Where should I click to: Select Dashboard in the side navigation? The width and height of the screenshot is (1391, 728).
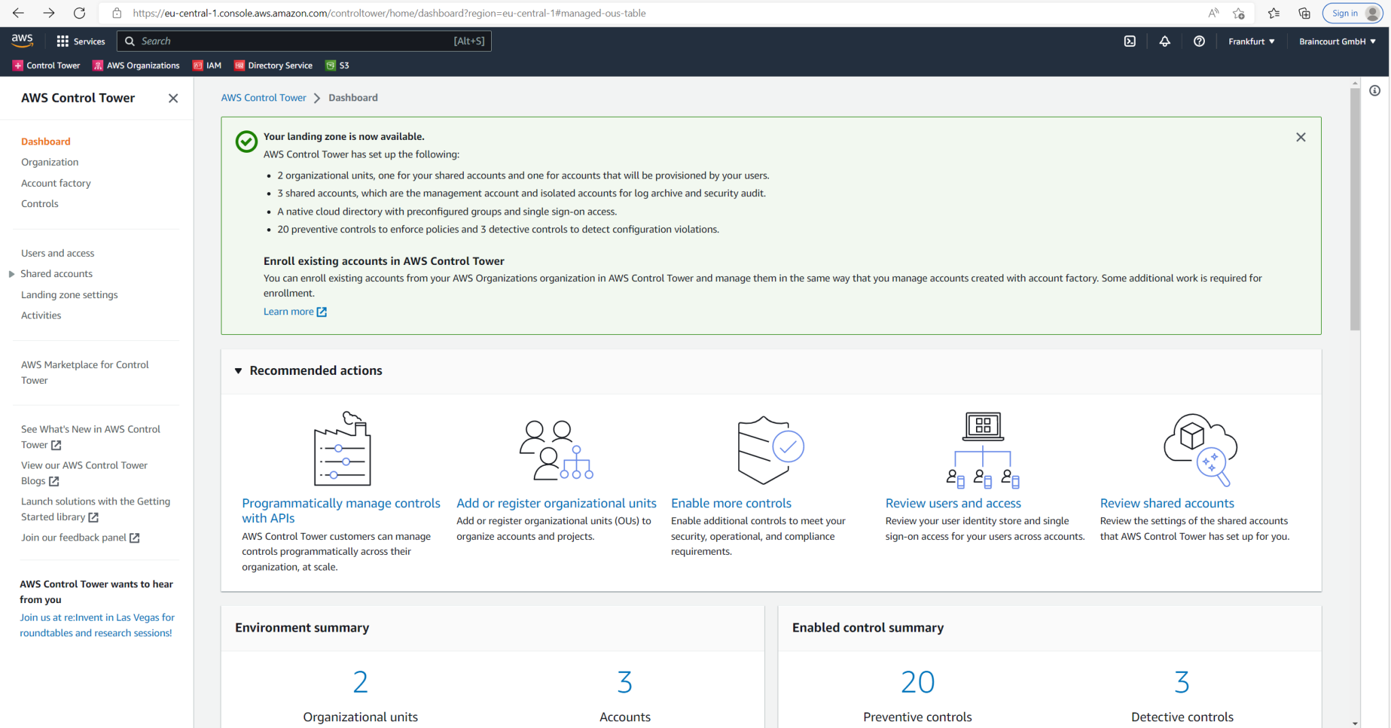(46, 141)
